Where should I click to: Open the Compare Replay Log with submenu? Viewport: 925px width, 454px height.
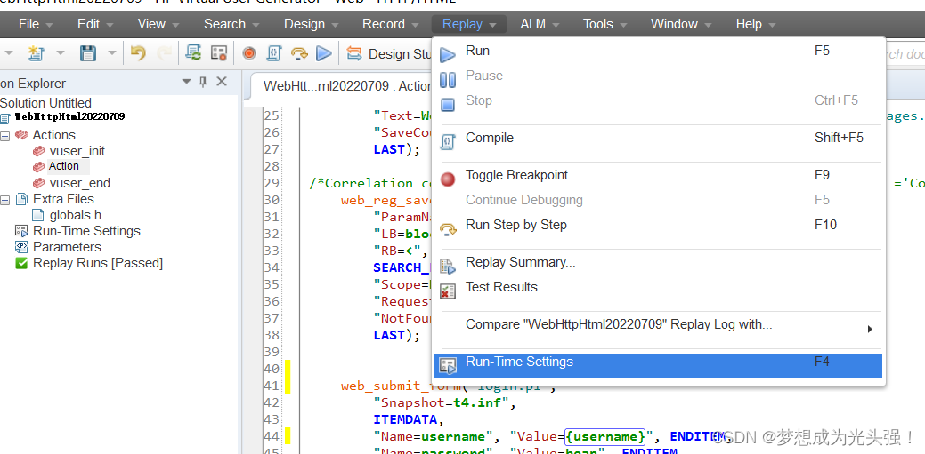tap(658, 325)
